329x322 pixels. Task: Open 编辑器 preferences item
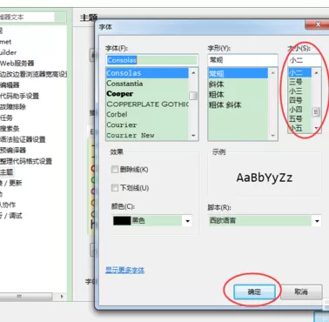(x=10, y=85)
